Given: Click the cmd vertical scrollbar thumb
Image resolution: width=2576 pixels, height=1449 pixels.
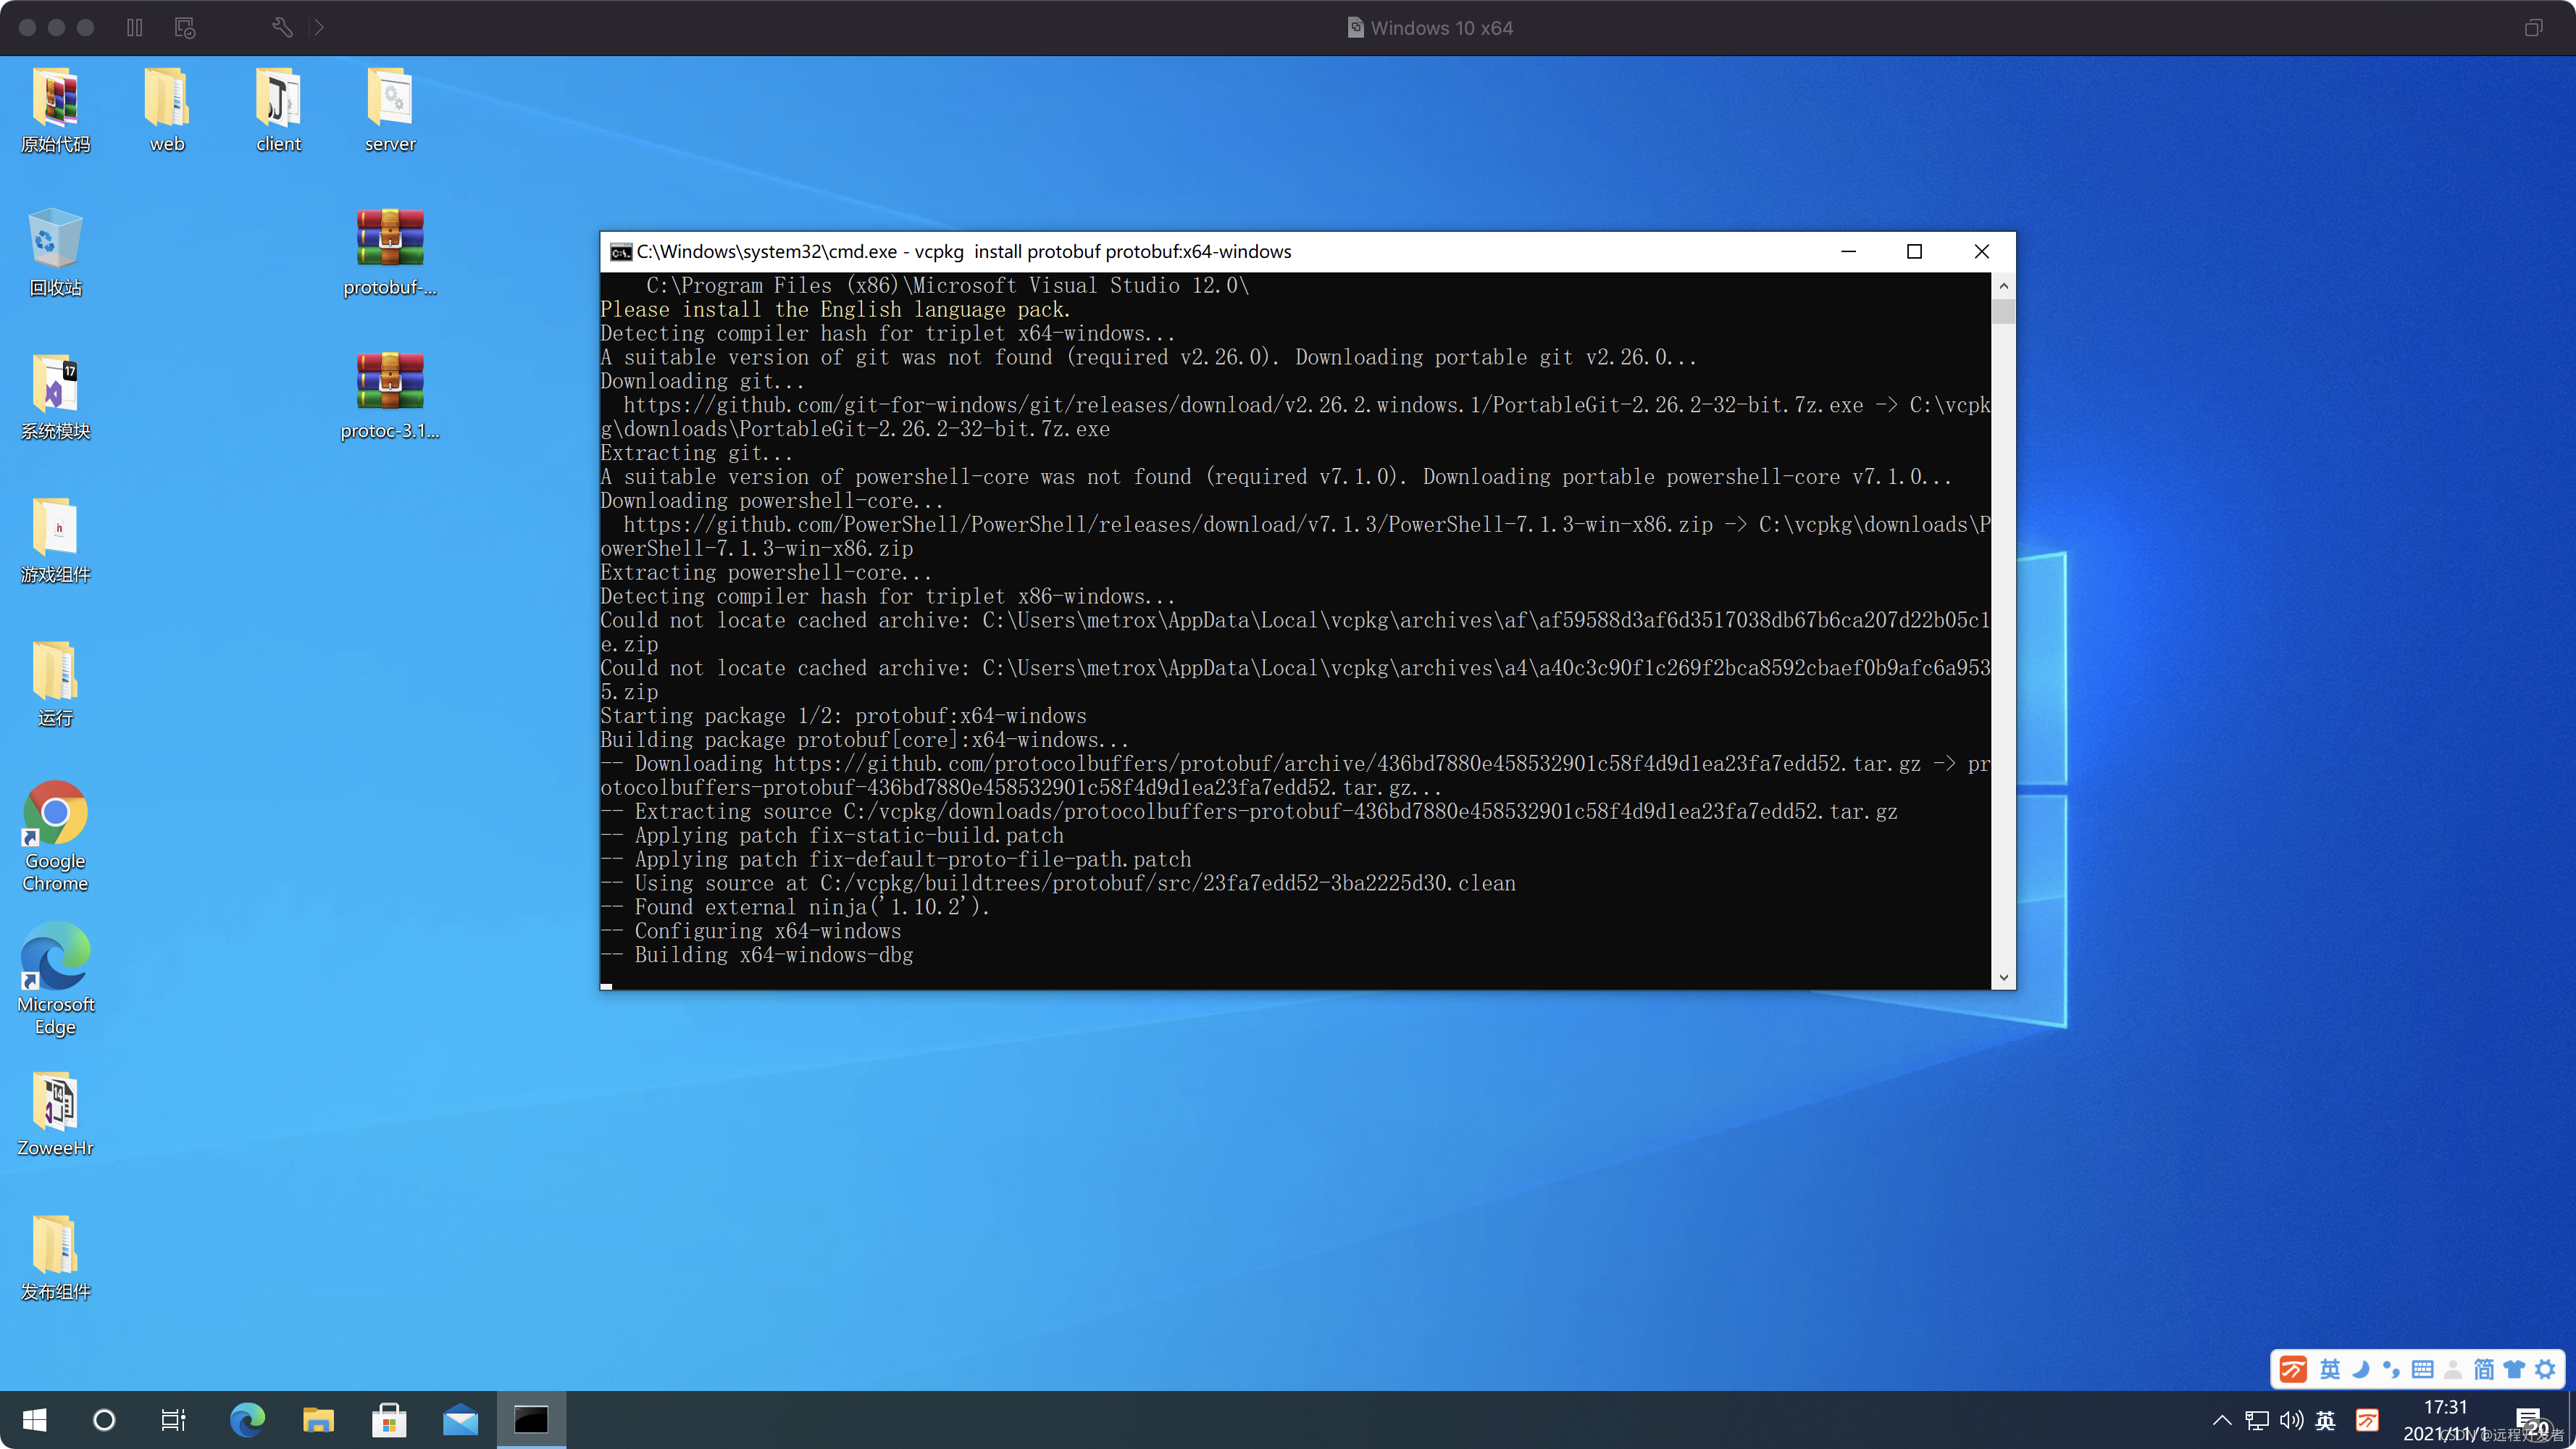Looking at the screenshot, I should point(2003,312).
